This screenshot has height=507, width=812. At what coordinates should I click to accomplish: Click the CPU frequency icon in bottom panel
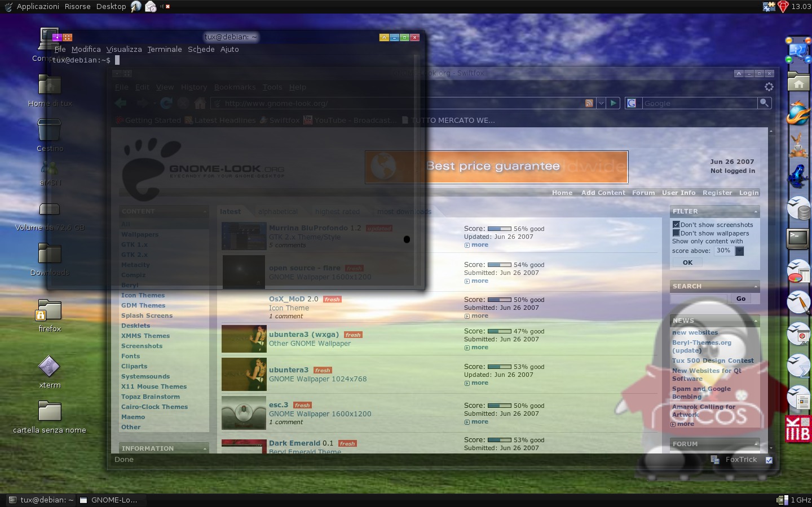point(783,500)
